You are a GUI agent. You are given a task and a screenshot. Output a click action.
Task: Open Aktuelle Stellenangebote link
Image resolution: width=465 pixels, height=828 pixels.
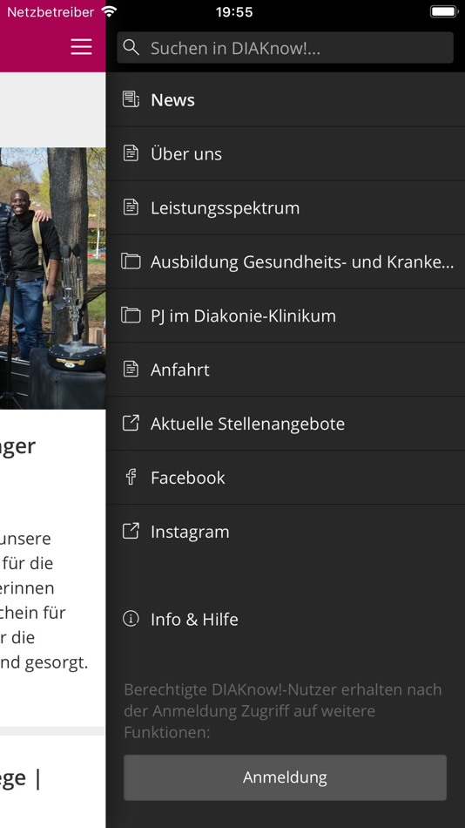[x=285, y=424]
